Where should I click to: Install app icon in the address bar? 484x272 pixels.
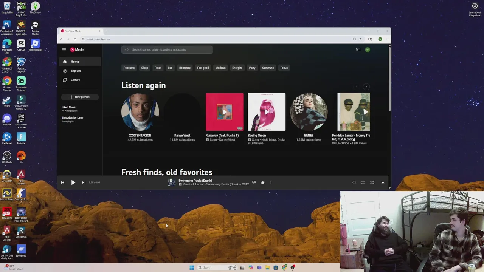pyautogui.click(x=354, y=39)
